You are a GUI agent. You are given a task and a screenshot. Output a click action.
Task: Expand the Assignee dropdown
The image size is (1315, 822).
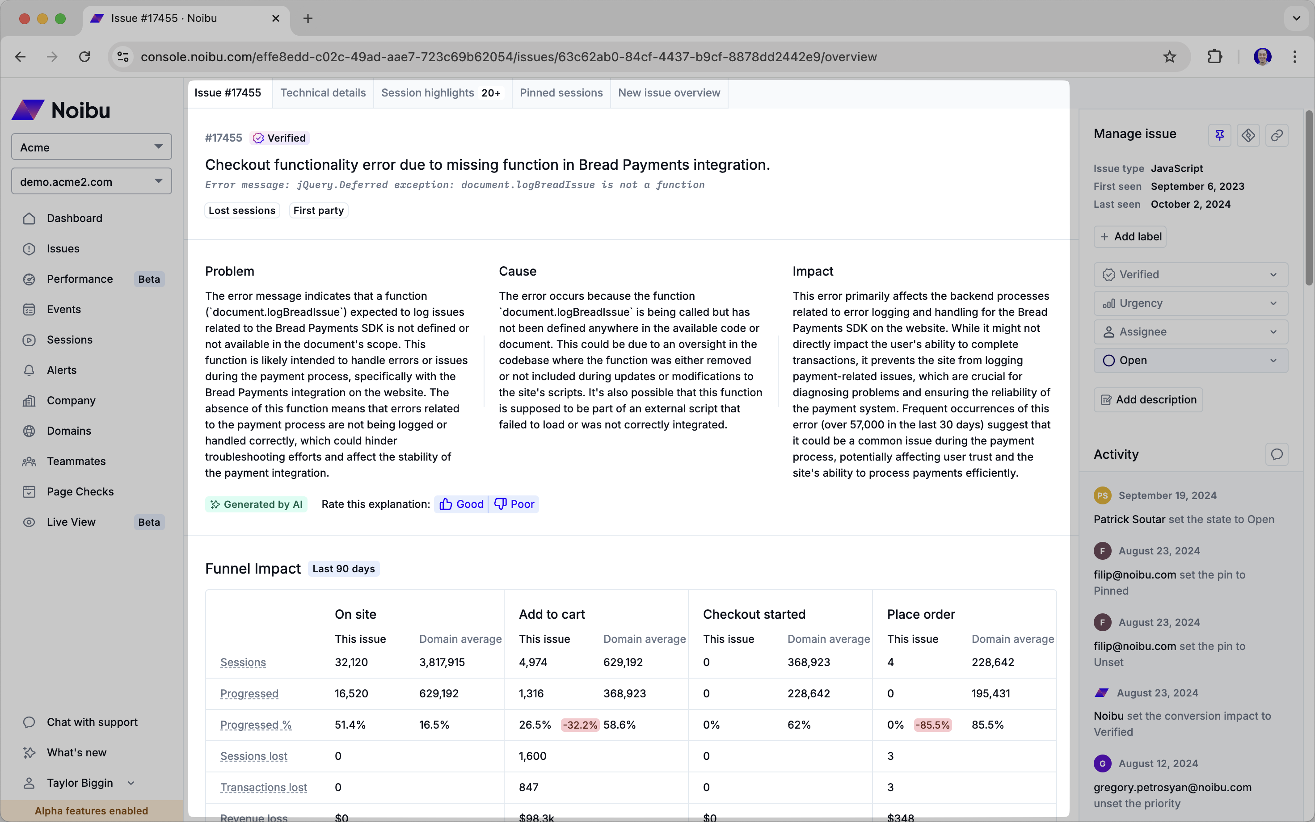[x=1190, y=331]
